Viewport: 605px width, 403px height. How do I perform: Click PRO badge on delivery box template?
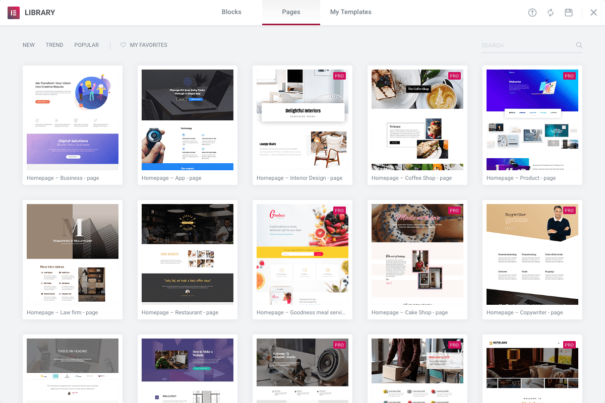point(454,345)
